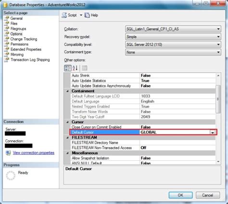Click the Transaction Log Shipping page icon

7,60
